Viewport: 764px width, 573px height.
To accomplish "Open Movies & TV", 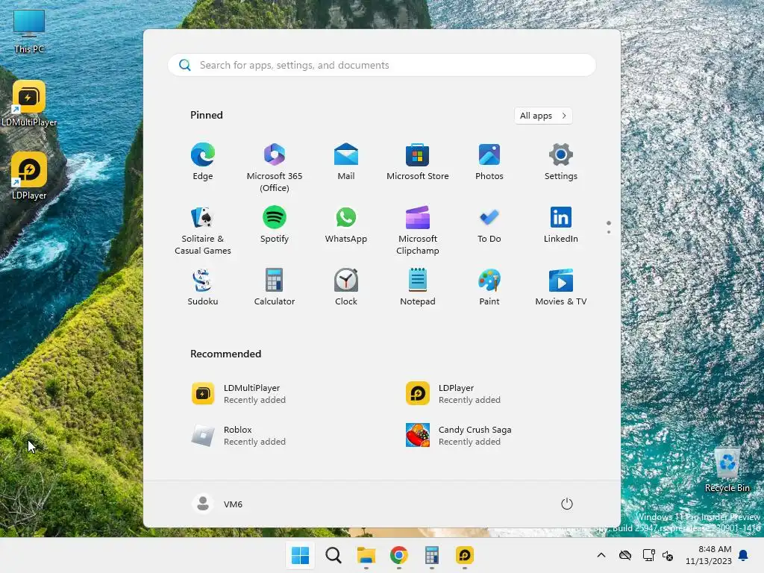I will (561, 287).
